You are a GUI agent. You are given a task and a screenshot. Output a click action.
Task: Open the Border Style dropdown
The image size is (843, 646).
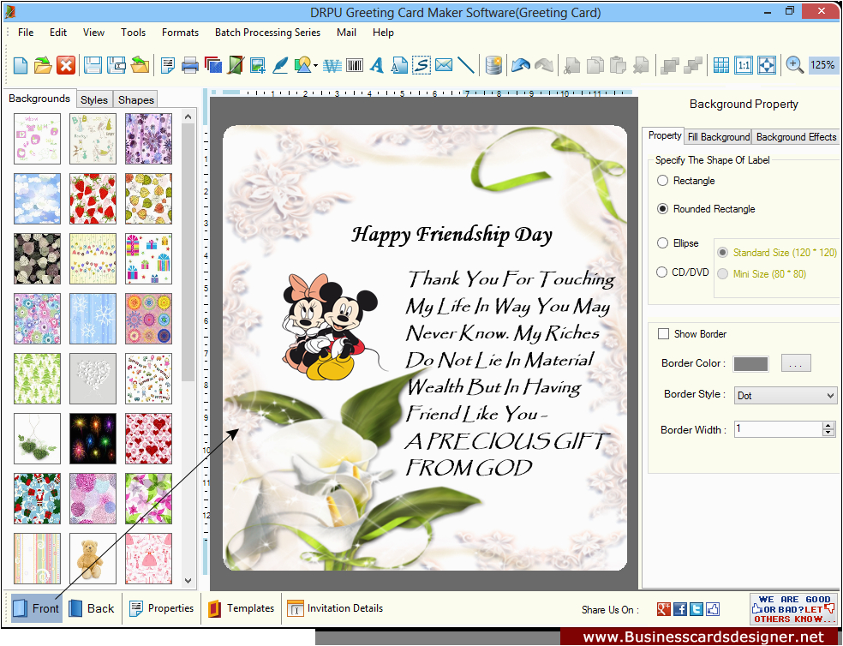pyautogui.click(x=785, y=395)
